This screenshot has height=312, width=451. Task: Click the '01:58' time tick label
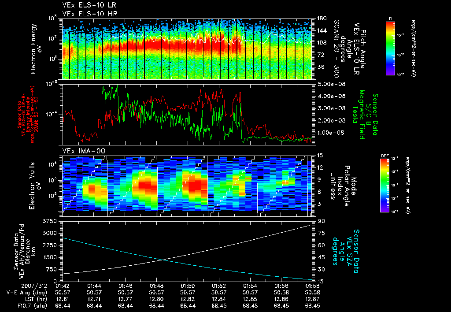tap(312, 286)
